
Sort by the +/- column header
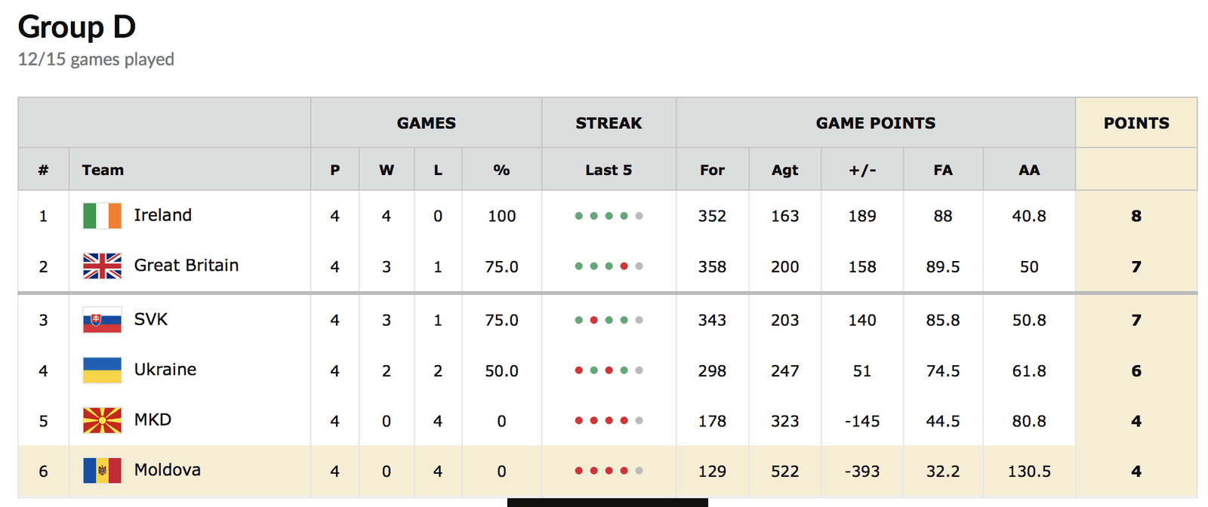861,170
